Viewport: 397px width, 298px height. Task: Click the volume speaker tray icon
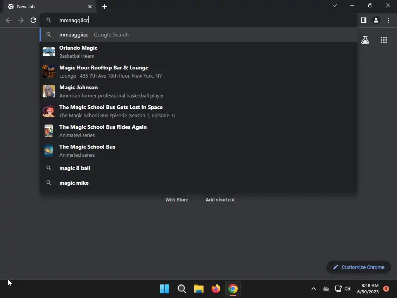(347, 289)
